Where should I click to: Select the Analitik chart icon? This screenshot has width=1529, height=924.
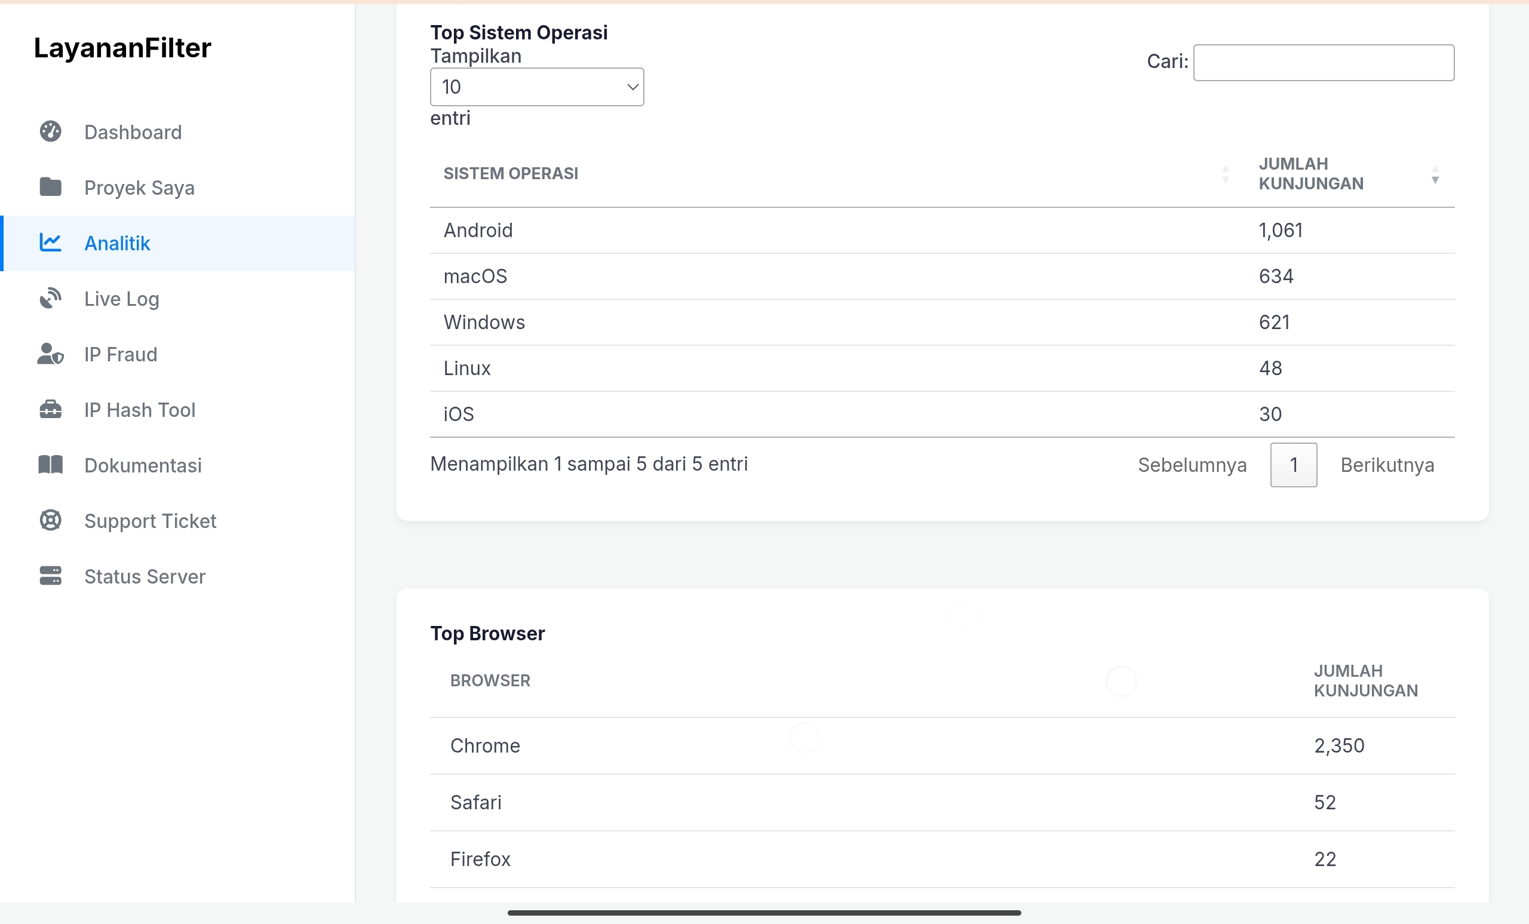pos(50,242)
